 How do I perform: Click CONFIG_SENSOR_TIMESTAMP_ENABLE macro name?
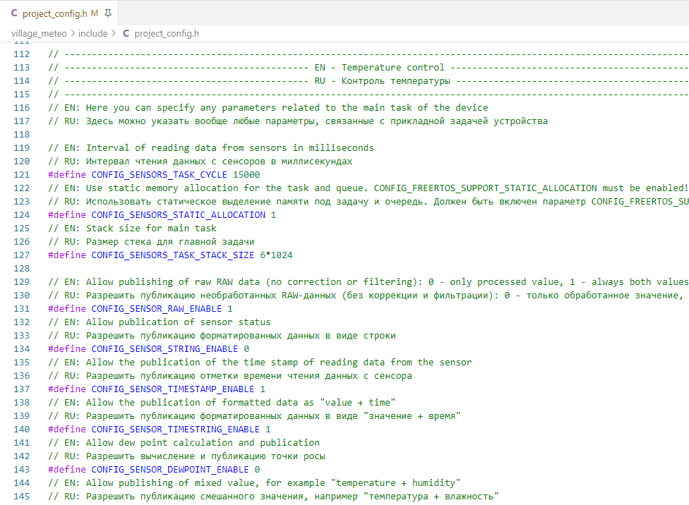coord(173,389)
